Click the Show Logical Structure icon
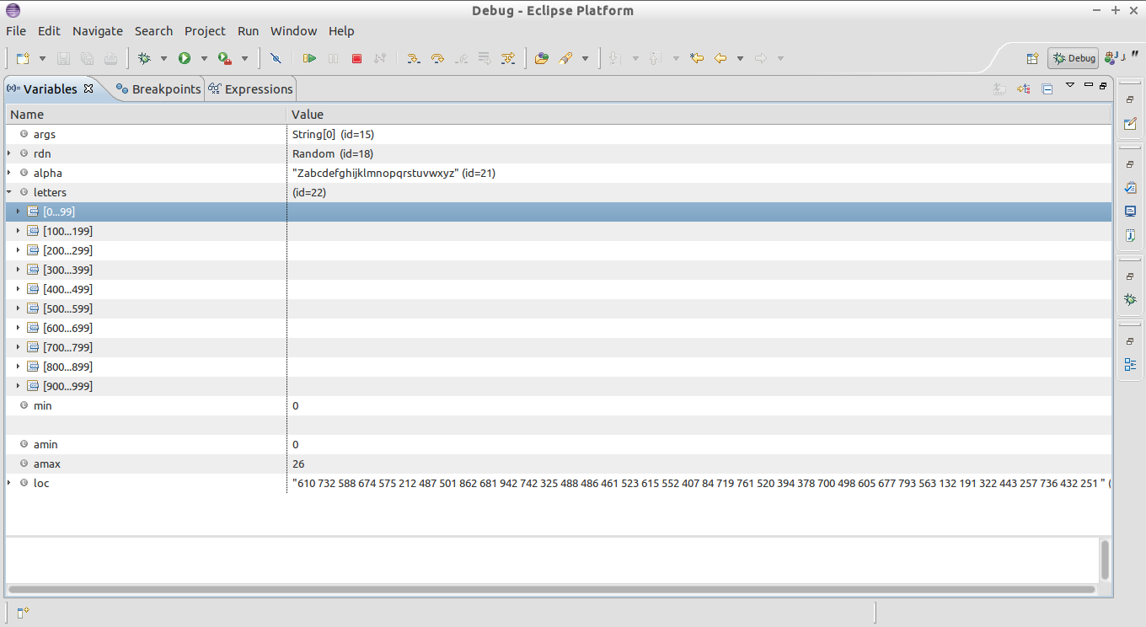 pyautogui.click(x=1023, y=88)
